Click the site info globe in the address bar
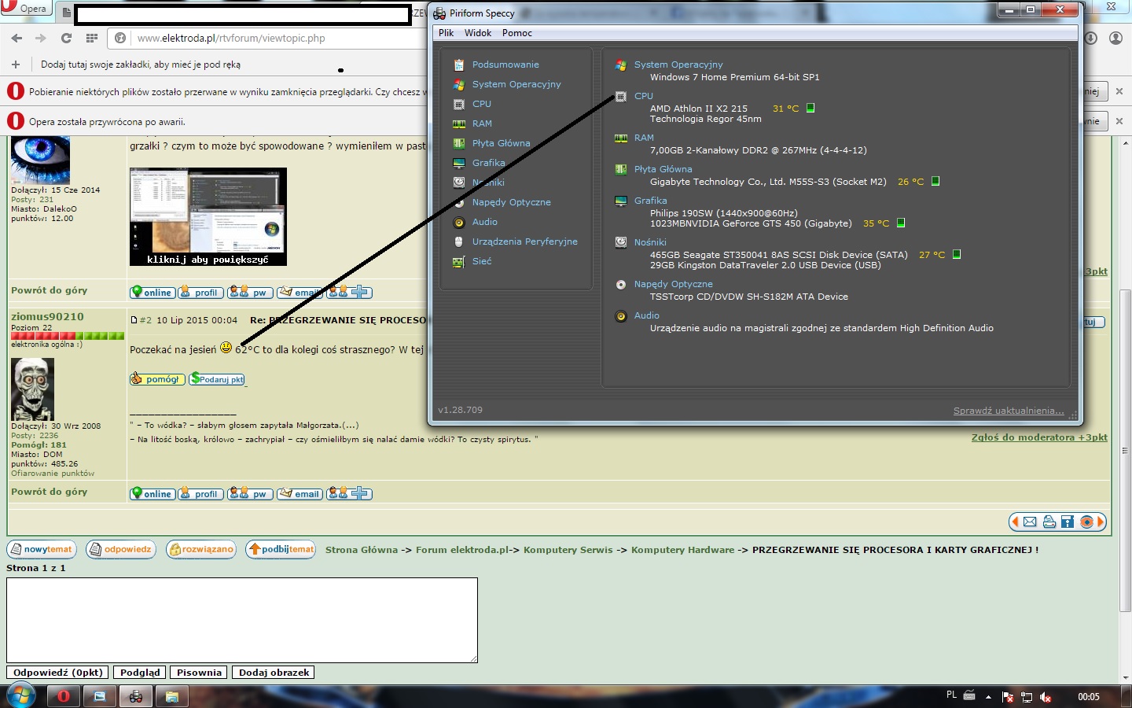The height and width of the screenshot is (708, 1132). pos(120,38)
